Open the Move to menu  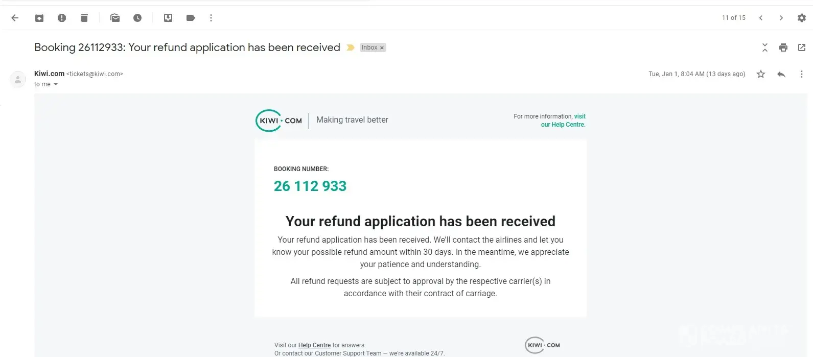[x=168, y=18]
